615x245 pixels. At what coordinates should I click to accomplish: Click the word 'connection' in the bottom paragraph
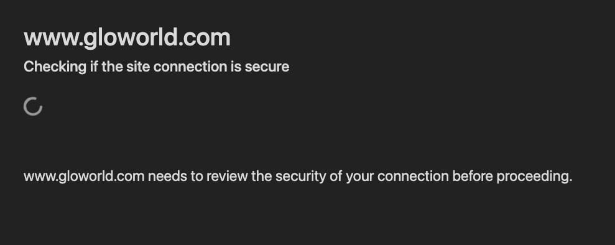click(x=413, y=177)
